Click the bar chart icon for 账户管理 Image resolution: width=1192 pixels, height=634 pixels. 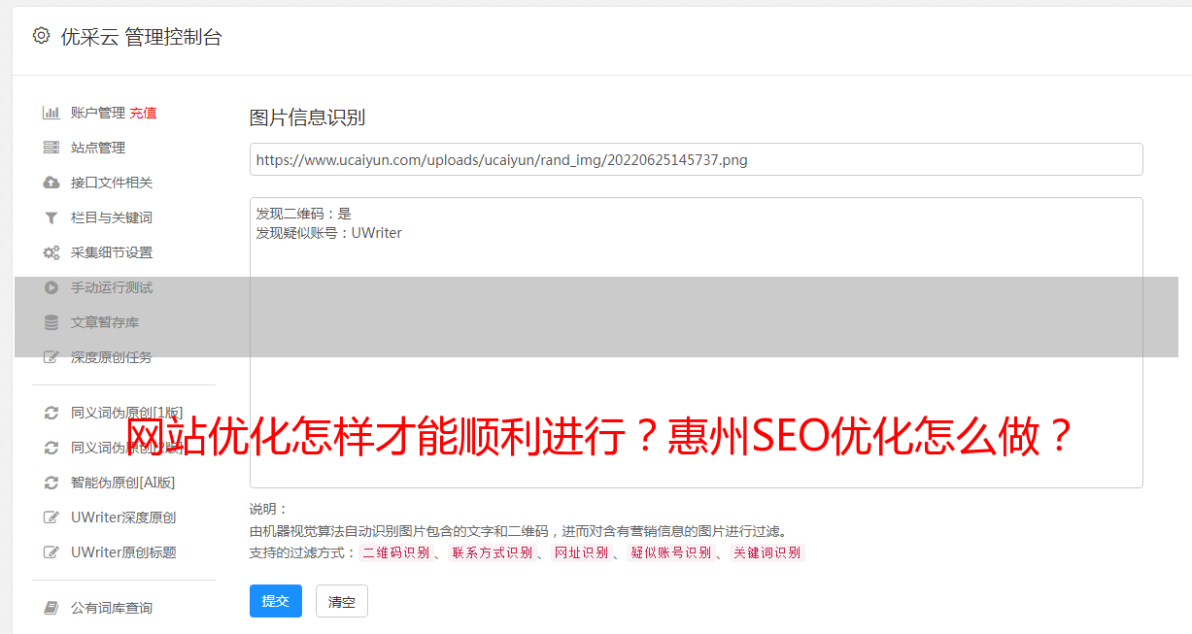[51, 113]
